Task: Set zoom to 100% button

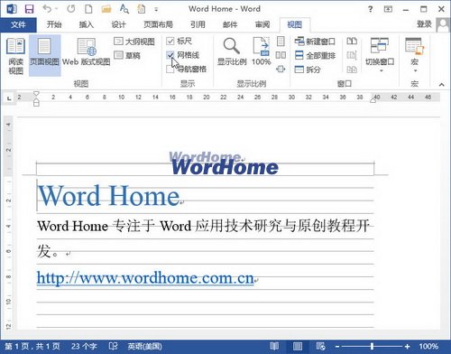Action: (261, 51)
